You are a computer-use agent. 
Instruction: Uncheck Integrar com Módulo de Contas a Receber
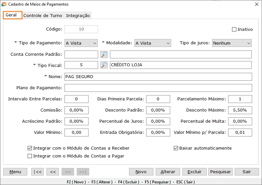pos(30,148)
